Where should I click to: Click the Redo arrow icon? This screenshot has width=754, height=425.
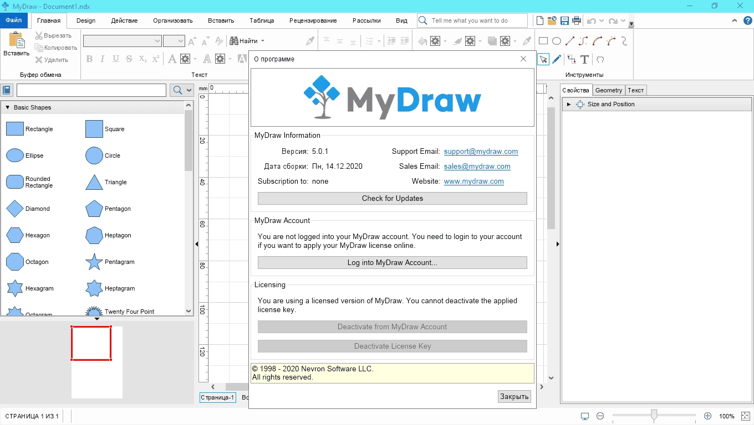pos(613,21)
